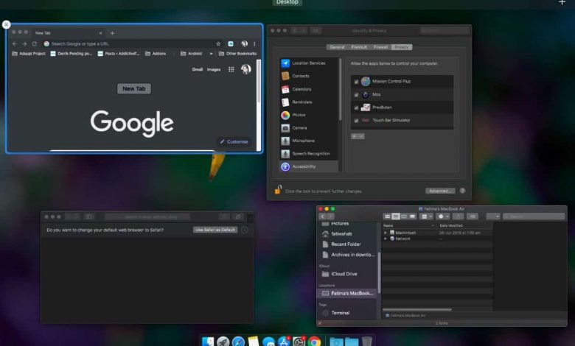
Task: Close the Chrome window in Mission Control
Action: point(6,24)
